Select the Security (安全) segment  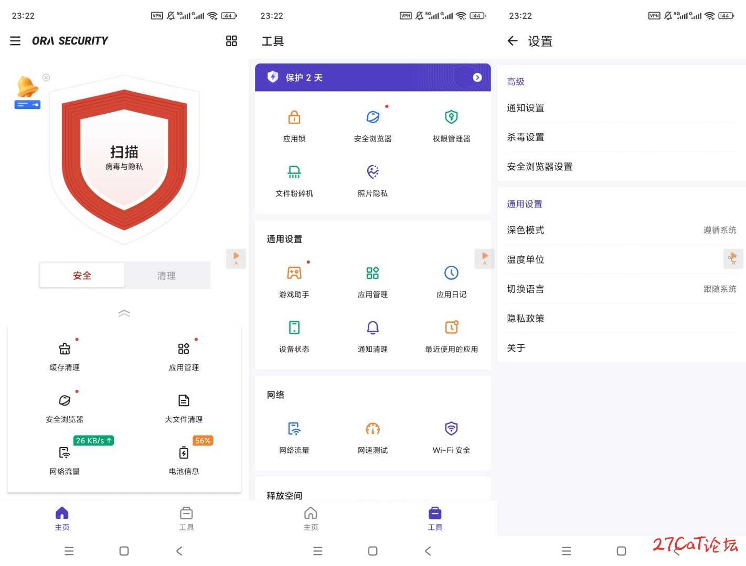82,276
